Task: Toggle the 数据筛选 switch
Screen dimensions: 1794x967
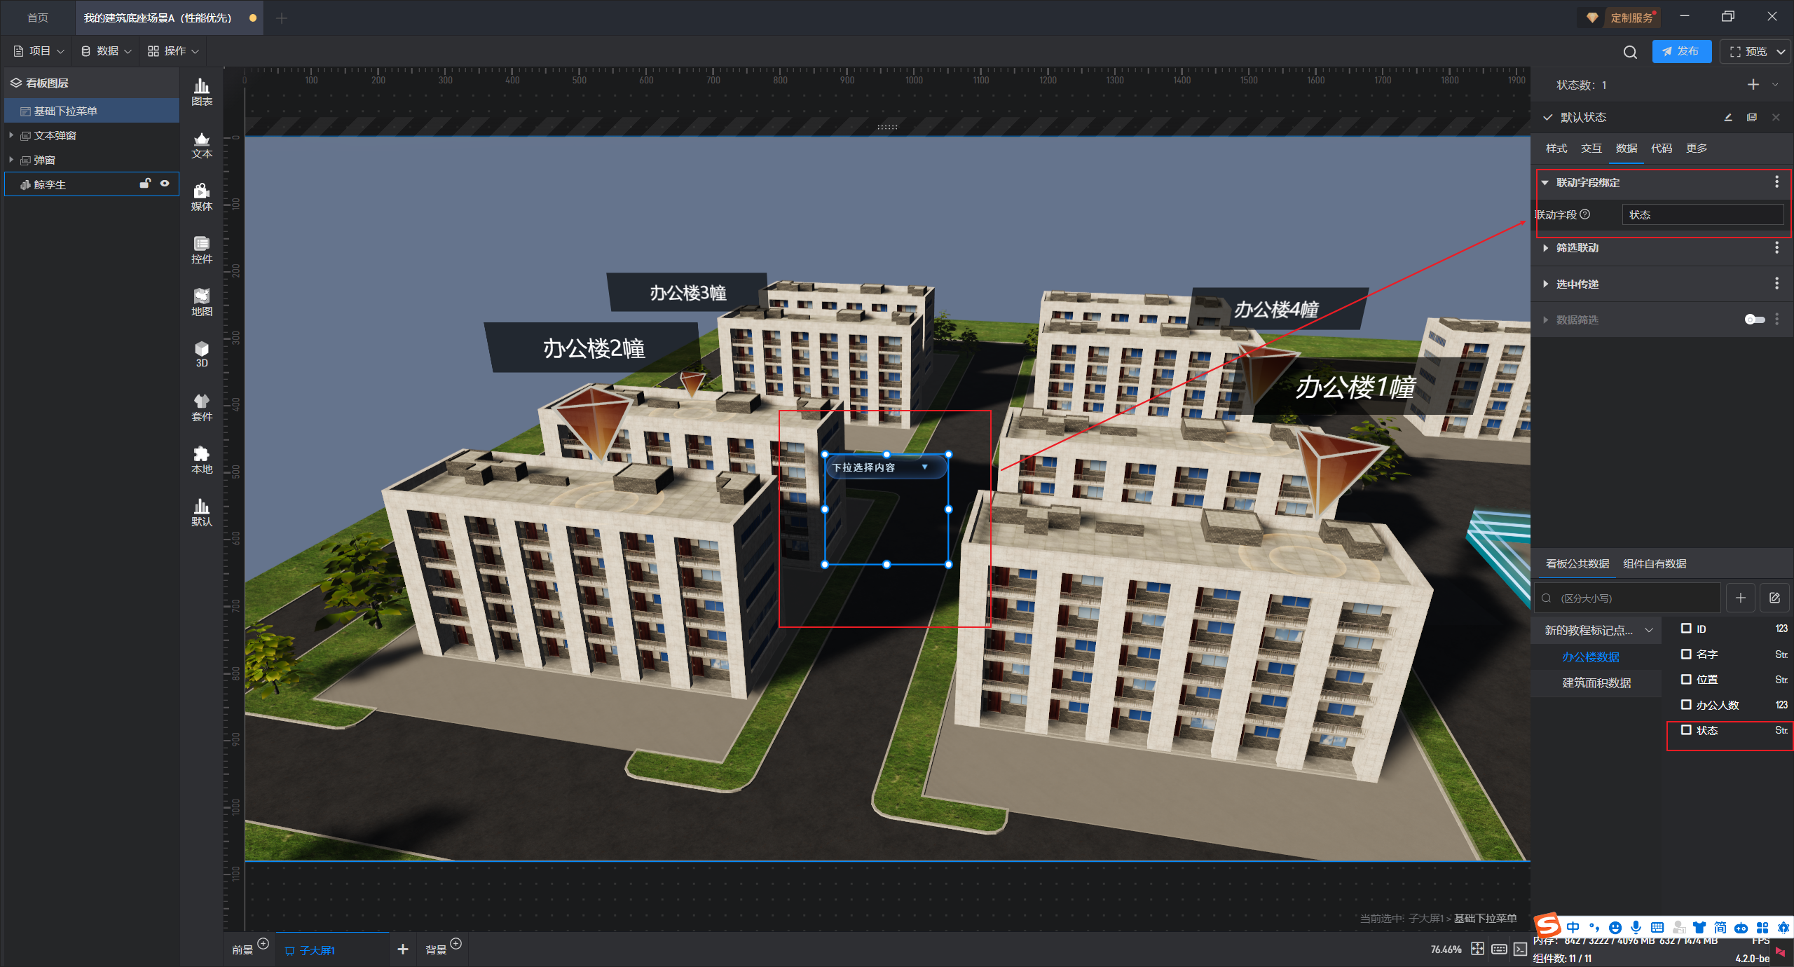Action: 1754,320
